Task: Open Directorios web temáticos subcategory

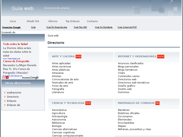Action: pos(133,82)
